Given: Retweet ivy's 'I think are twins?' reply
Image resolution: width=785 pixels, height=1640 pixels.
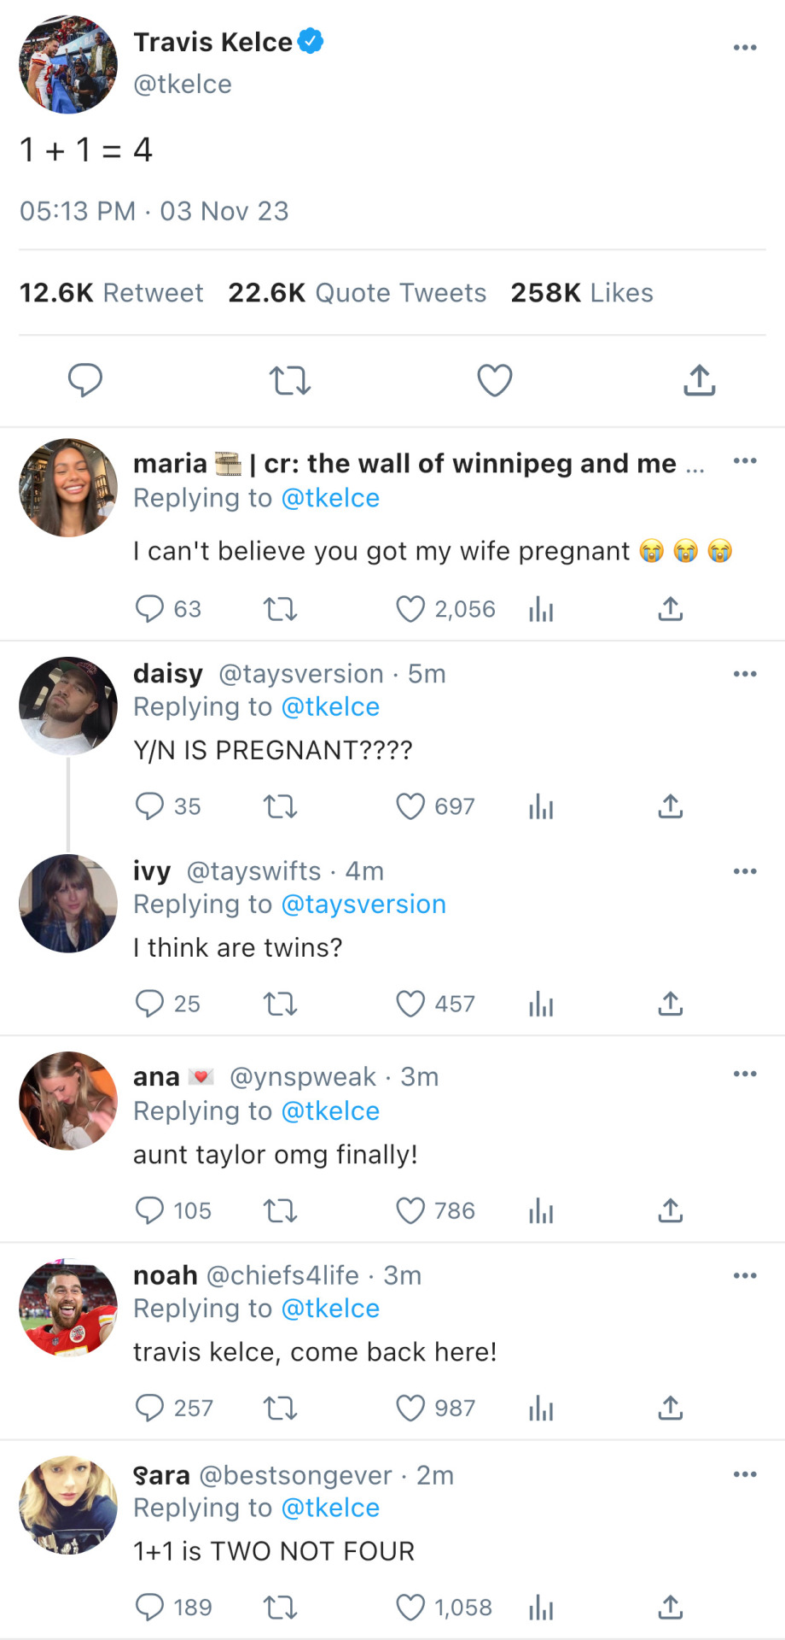Looking at the screenshot, I should [280, 1004].
